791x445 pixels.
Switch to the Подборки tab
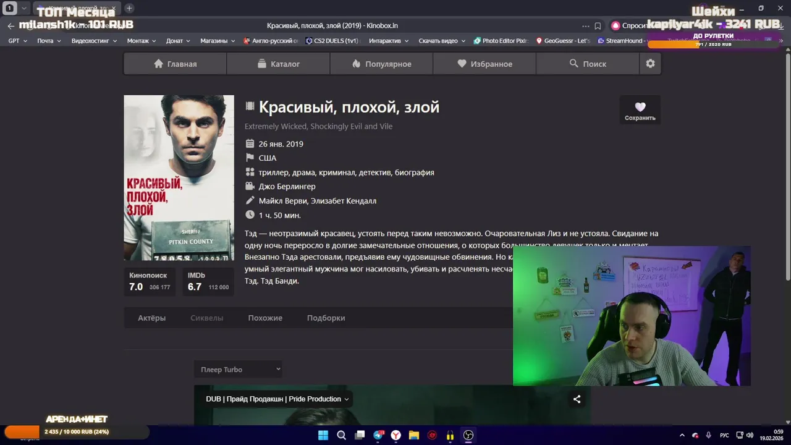[x=326, y=318]
